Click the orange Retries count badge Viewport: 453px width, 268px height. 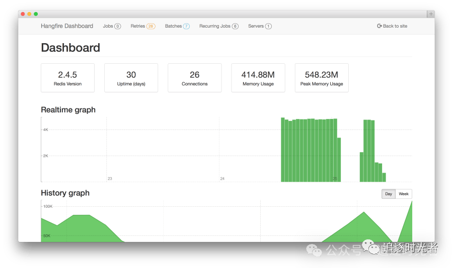[150, 26]
